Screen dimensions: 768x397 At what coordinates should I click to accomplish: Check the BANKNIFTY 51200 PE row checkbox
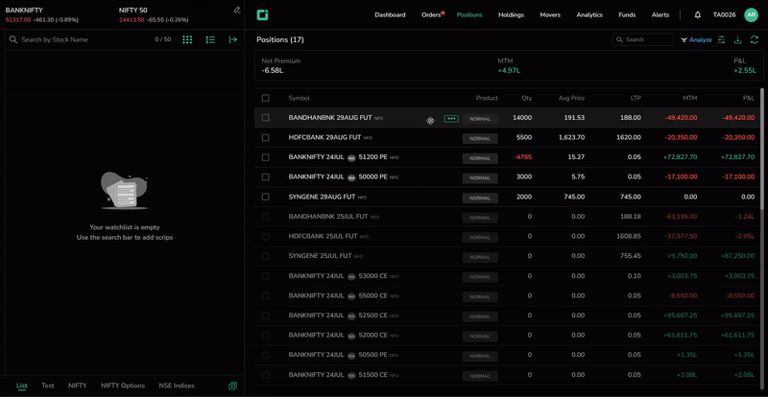tap(266, 157)
